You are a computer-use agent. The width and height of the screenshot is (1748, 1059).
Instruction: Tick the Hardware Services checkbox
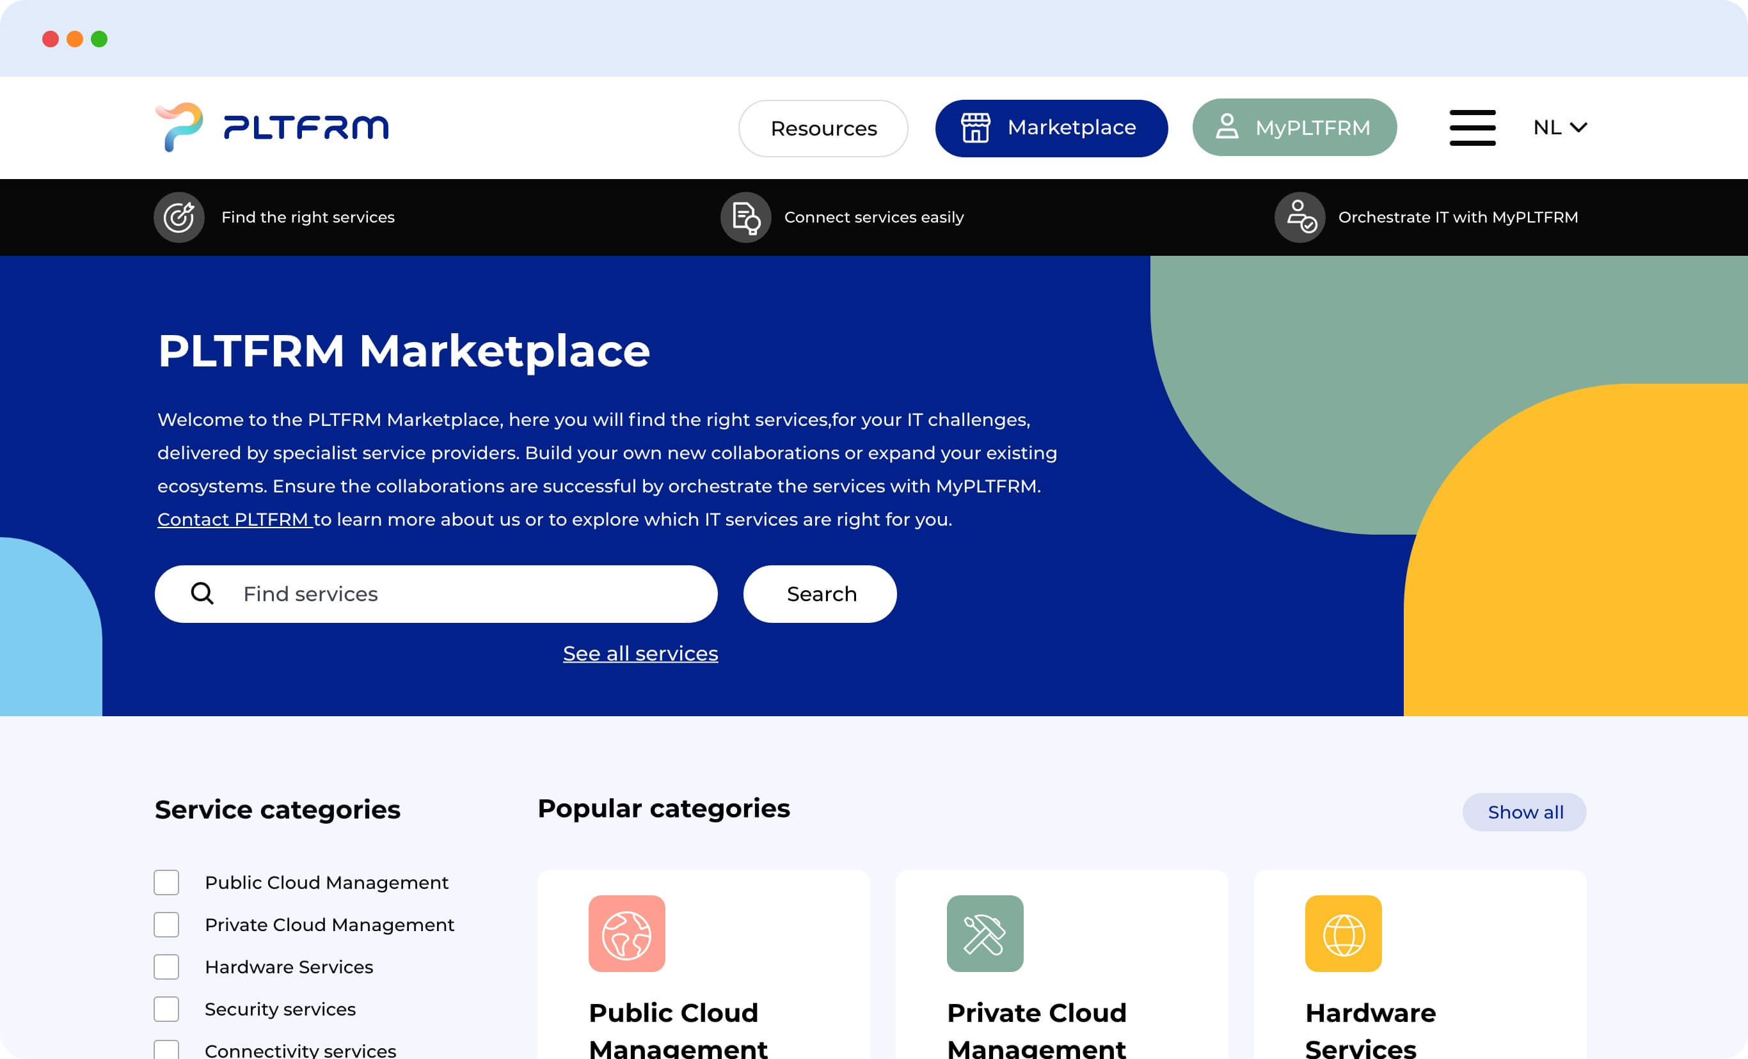[x=166, y=967]
